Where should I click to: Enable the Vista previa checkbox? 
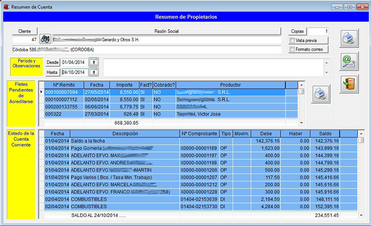[292, 41]
